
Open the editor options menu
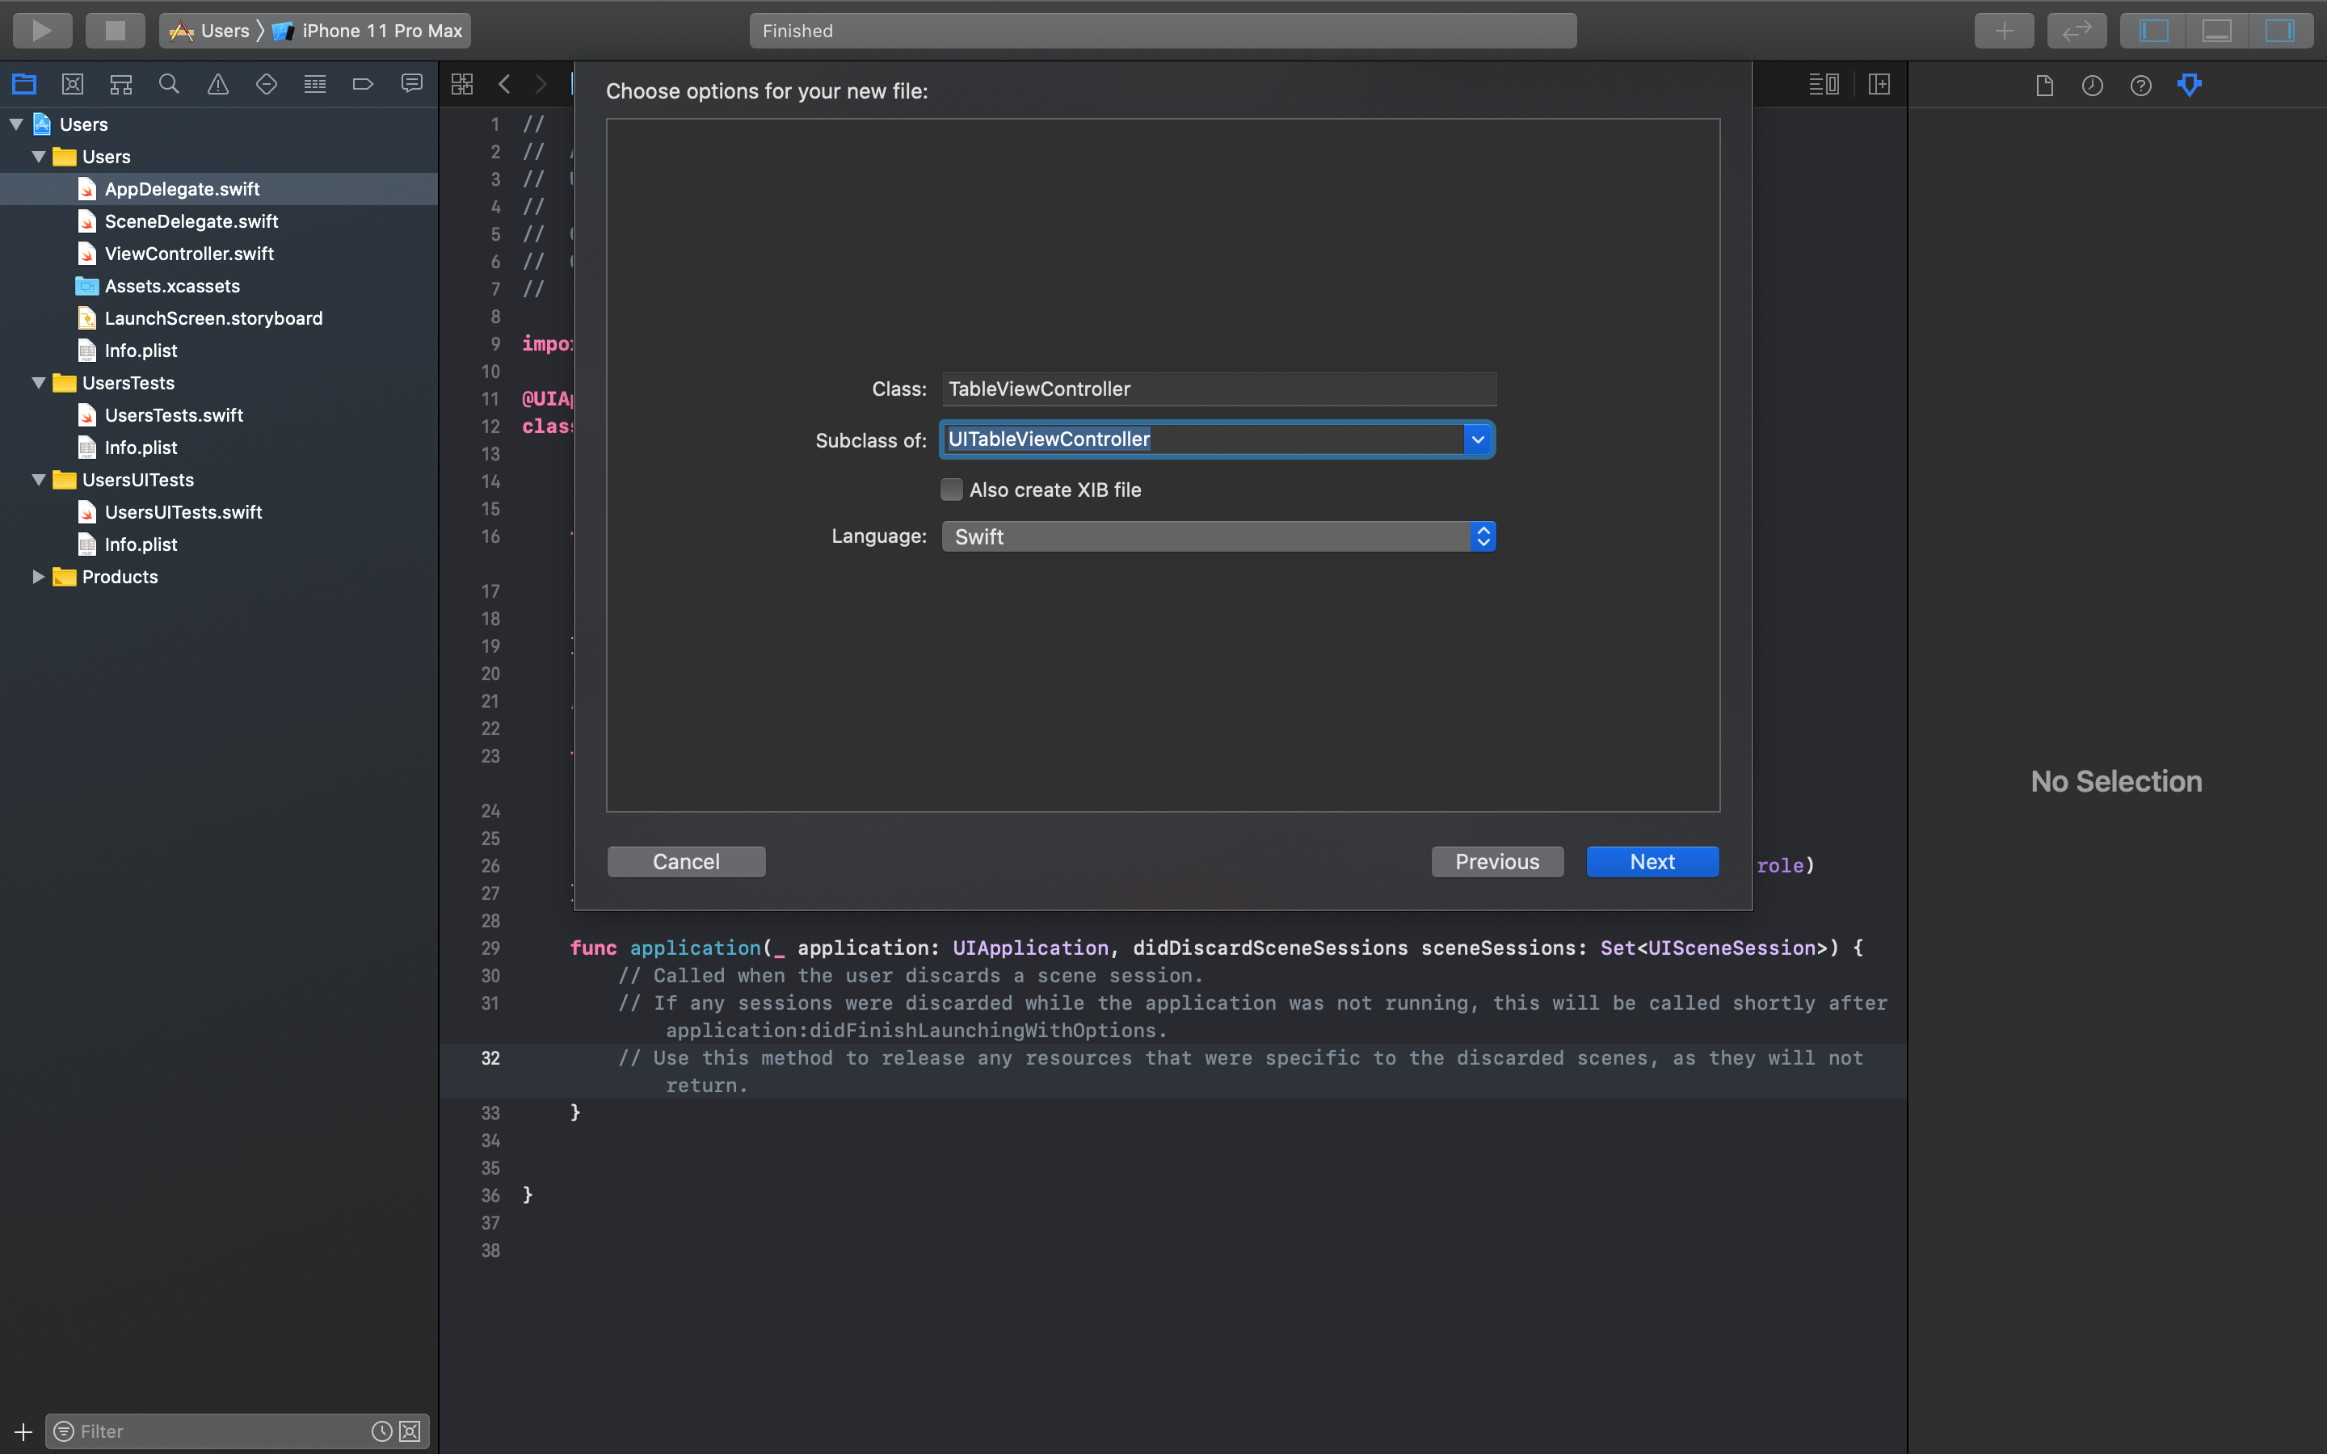[1824, 85]
